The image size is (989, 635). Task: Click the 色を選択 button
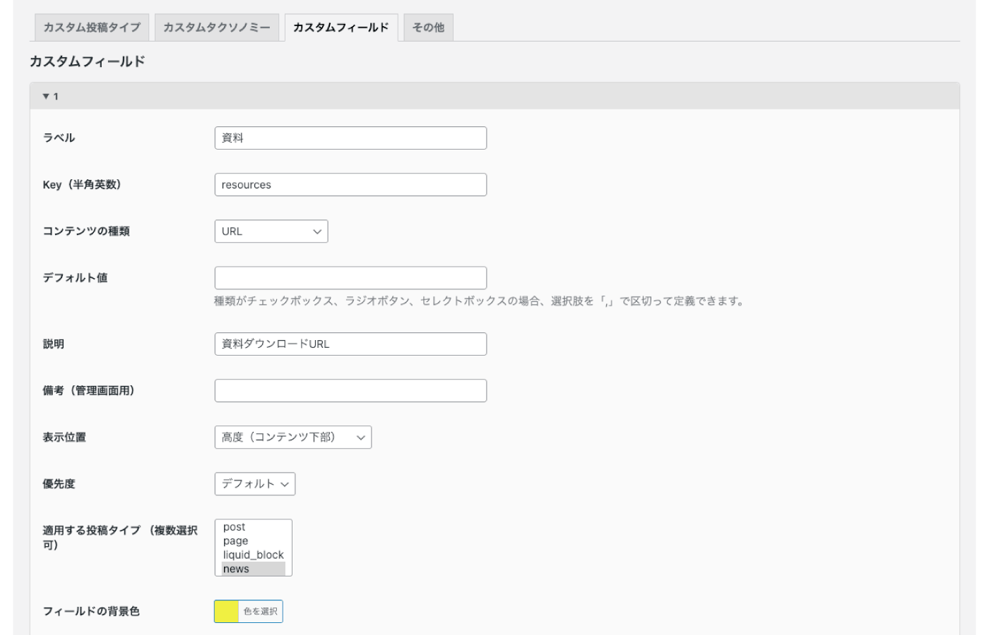260,612
